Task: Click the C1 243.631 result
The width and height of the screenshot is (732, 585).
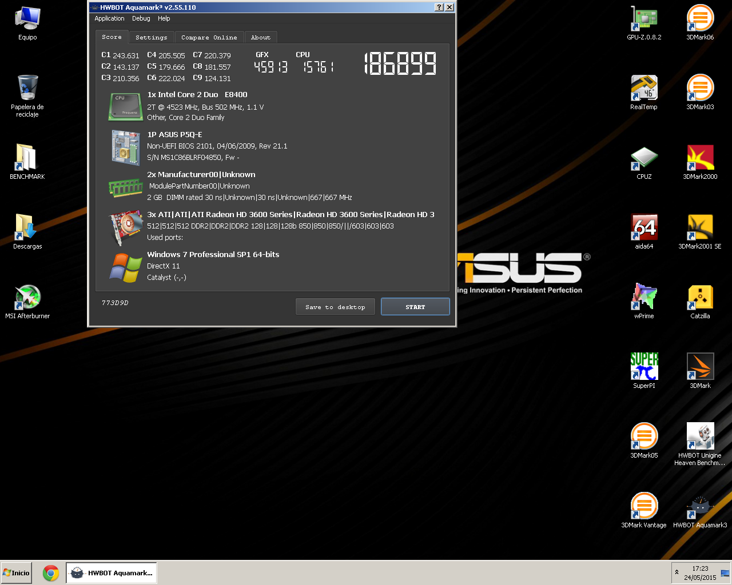Action: tap(120, 55)
